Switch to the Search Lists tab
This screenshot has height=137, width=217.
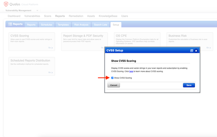tap(100, 25)
